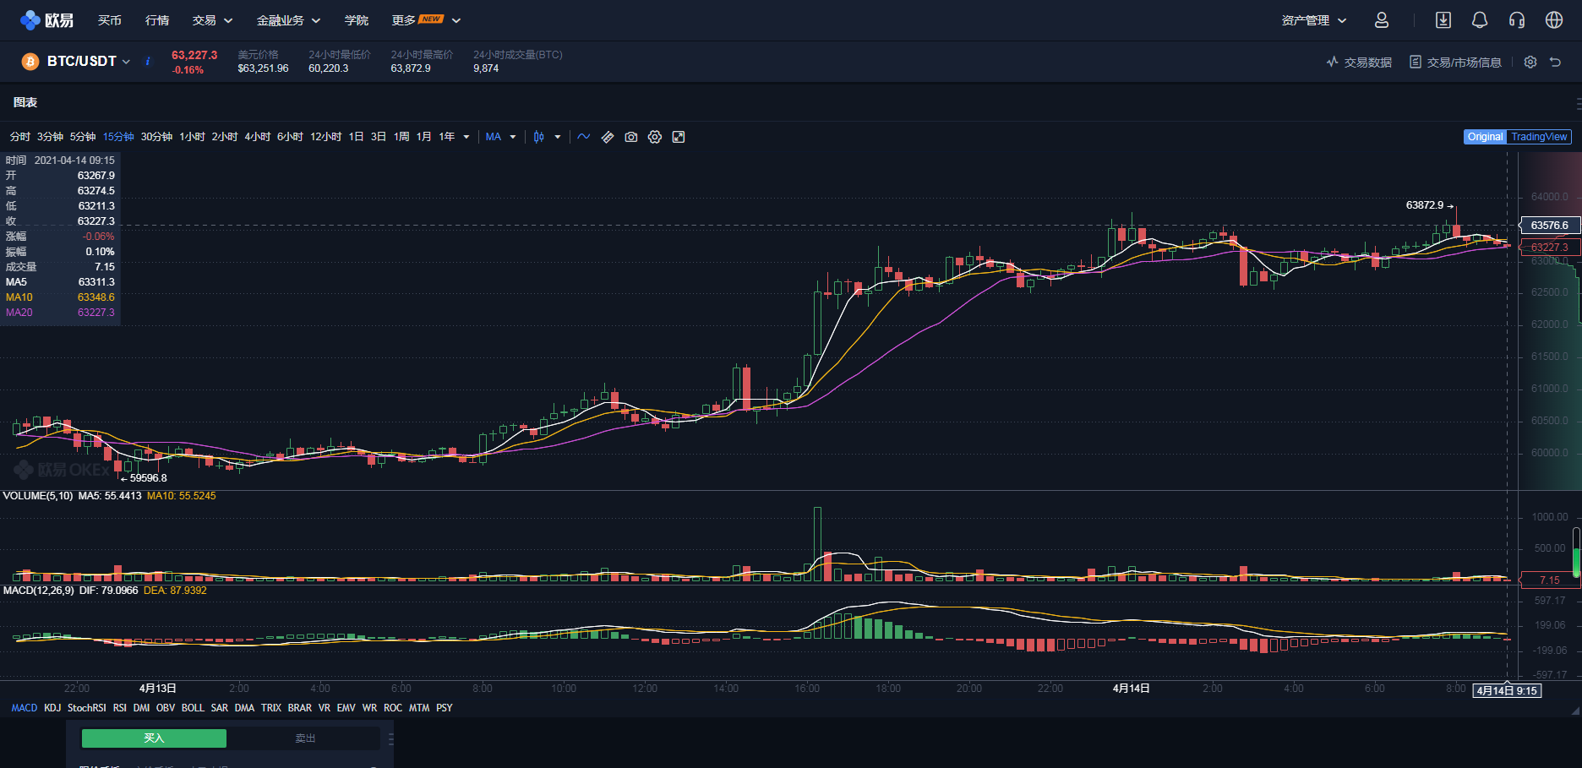Select the RSI indicator
This screenshot has height=768, width=1582.
tap(120, 708)
